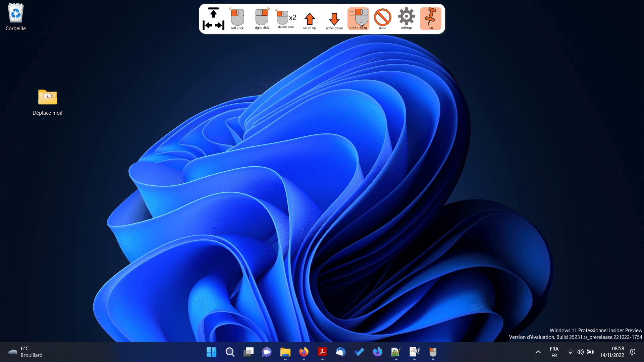Open Firefox from the taskbar

304,352
